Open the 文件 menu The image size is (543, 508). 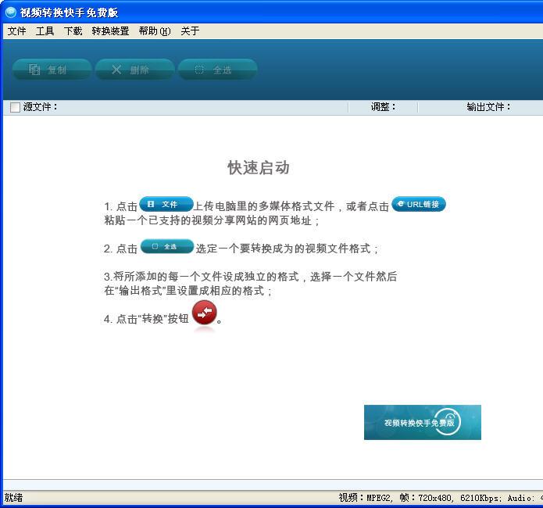coord(16,31)
